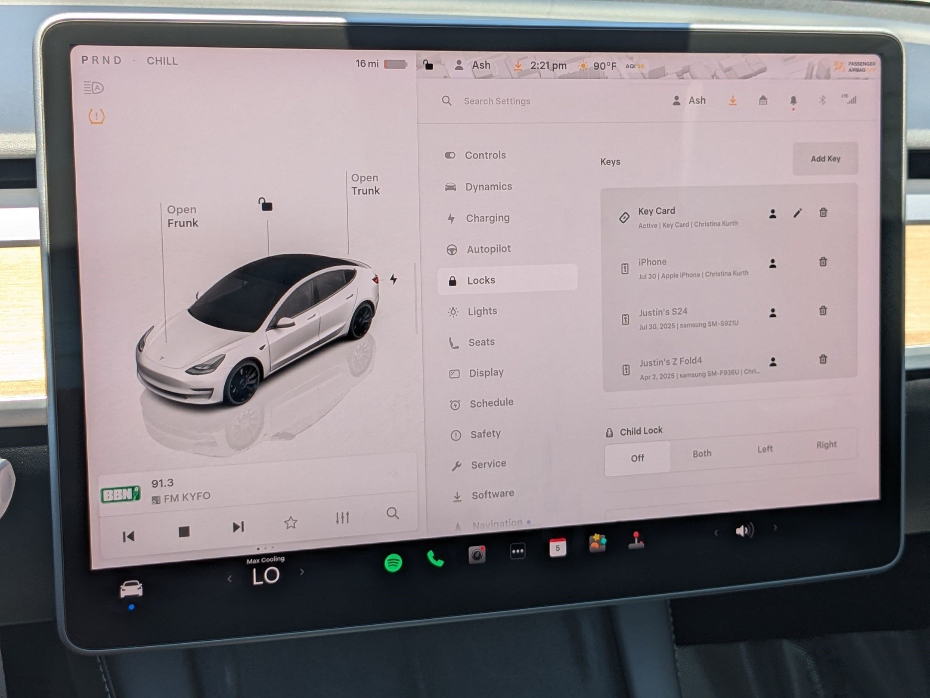The width and height of the screenshot is (930, 698).
Task: Assign driver profile to Justin's Z Fold4
Action: pos(773,361)
